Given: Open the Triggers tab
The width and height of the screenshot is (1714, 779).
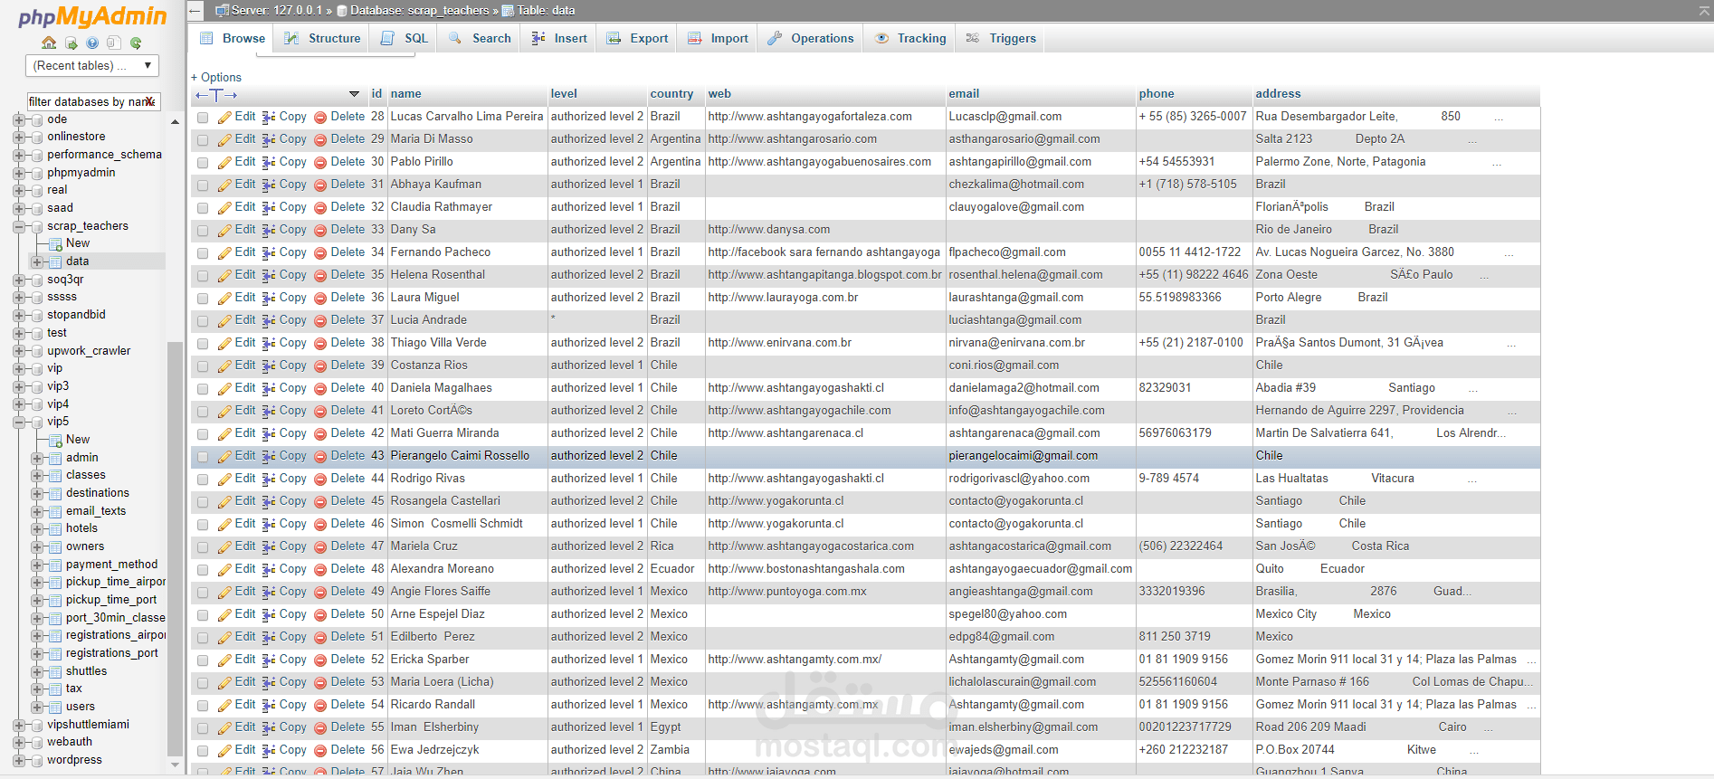Looking at the screenshot, I should 1001,38.
